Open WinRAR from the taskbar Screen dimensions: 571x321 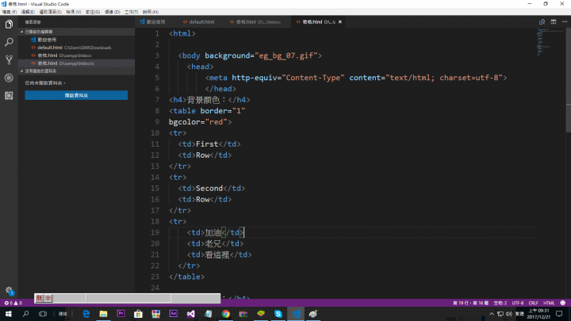(243, 314)
